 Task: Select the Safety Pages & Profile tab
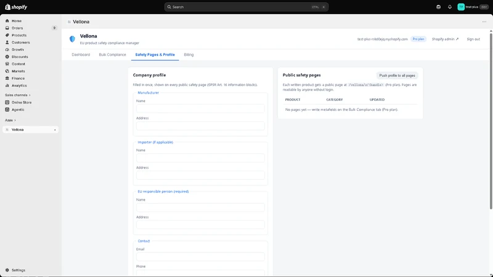(155, 55)
